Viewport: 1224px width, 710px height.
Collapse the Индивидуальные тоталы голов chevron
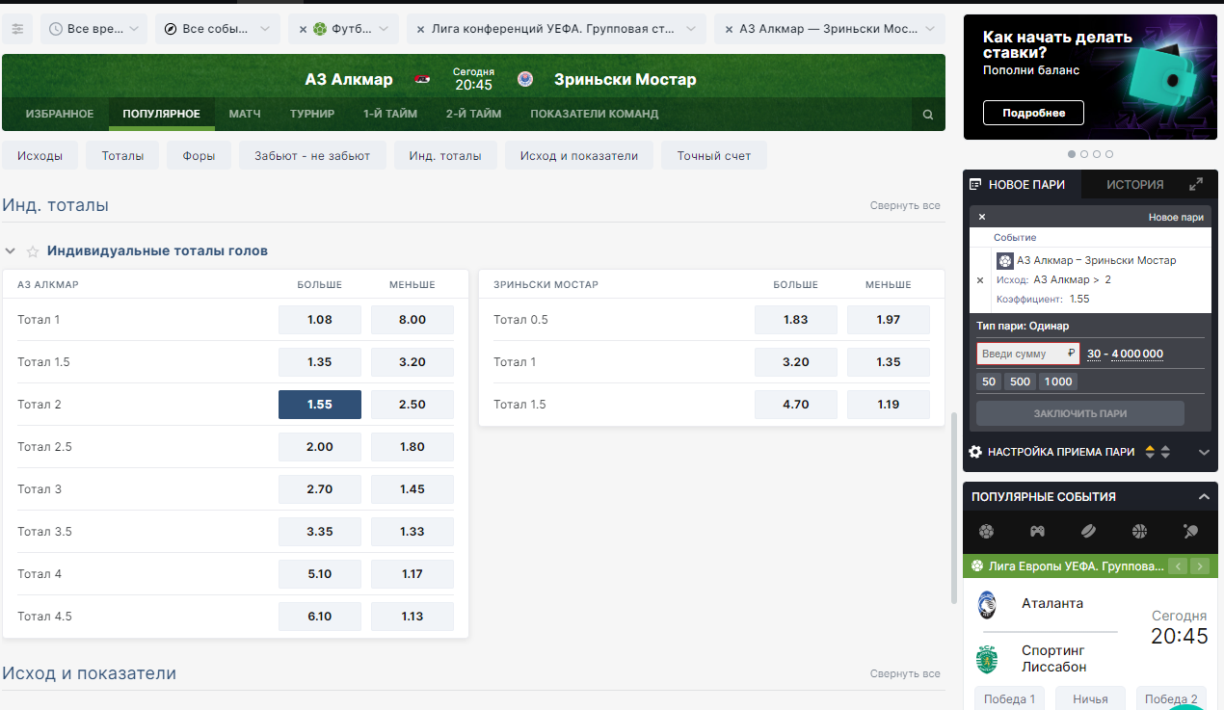click(11, 251)
